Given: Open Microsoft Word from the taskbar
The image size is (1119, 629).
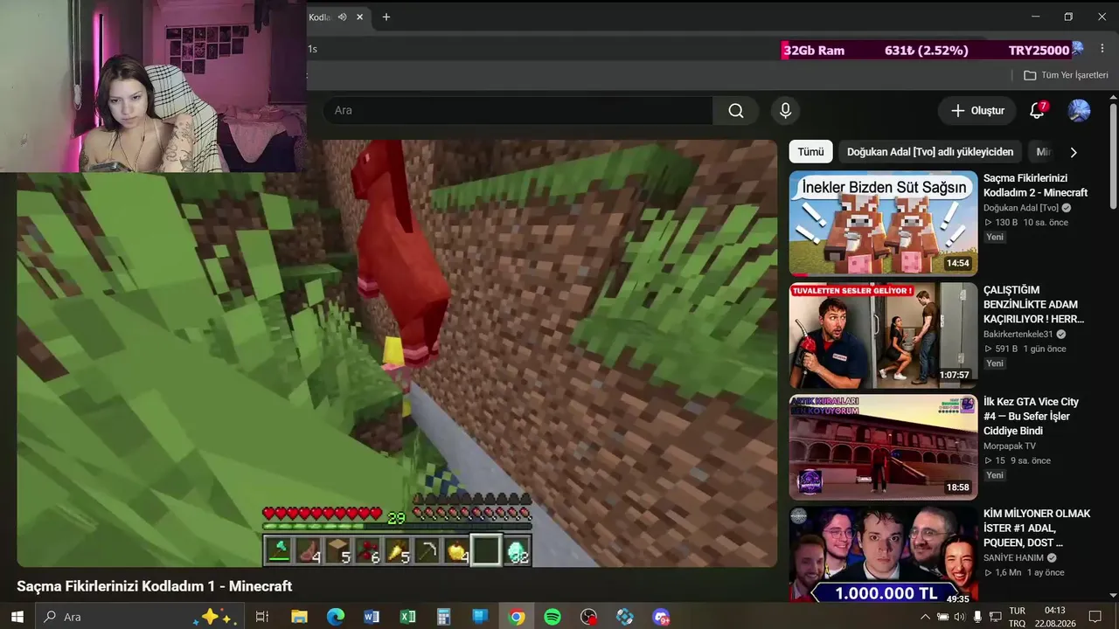Looking at the screenshot, I should [372, 617].
